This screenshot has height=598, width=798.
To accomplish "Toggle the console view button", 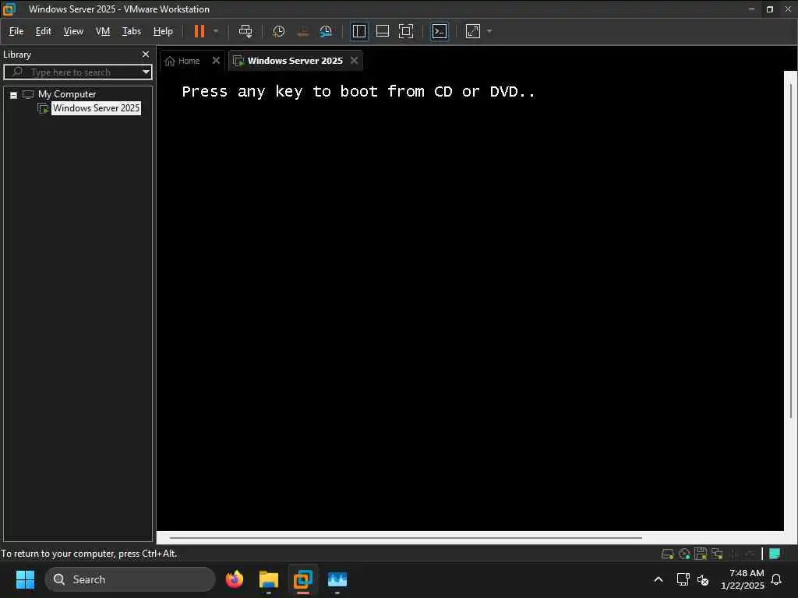I will pyautogui.click(x=440, y=31).
